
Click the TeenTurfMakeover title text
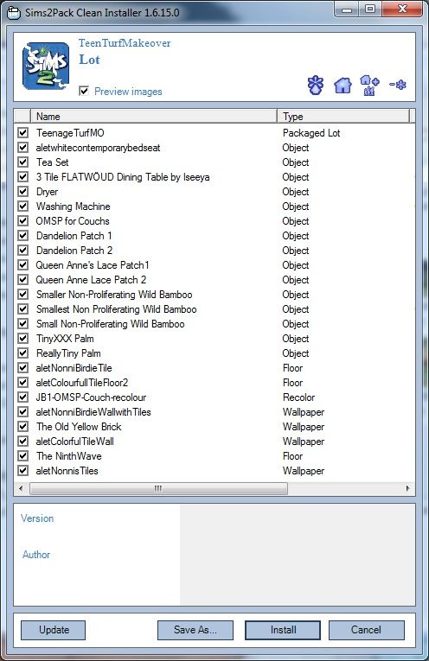(x=125, y=43)
